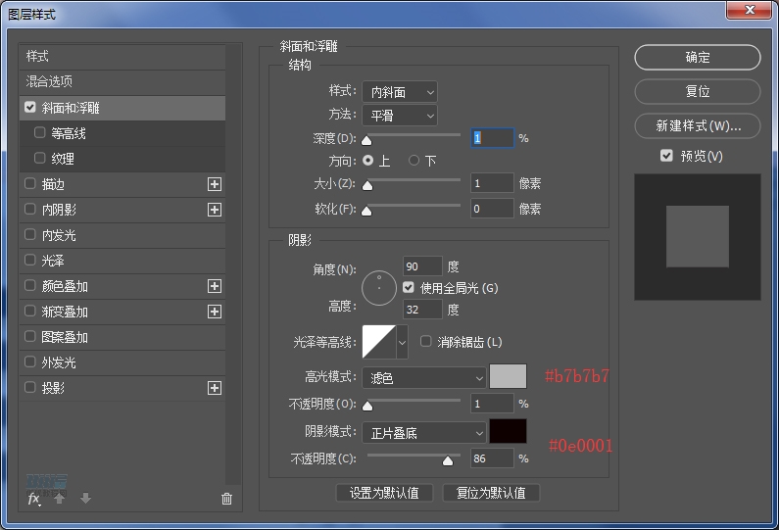Click the fx effects icon at bottom
Image resolution: width=779 pixels, height=530 pixels.
[x=33, y=499]
